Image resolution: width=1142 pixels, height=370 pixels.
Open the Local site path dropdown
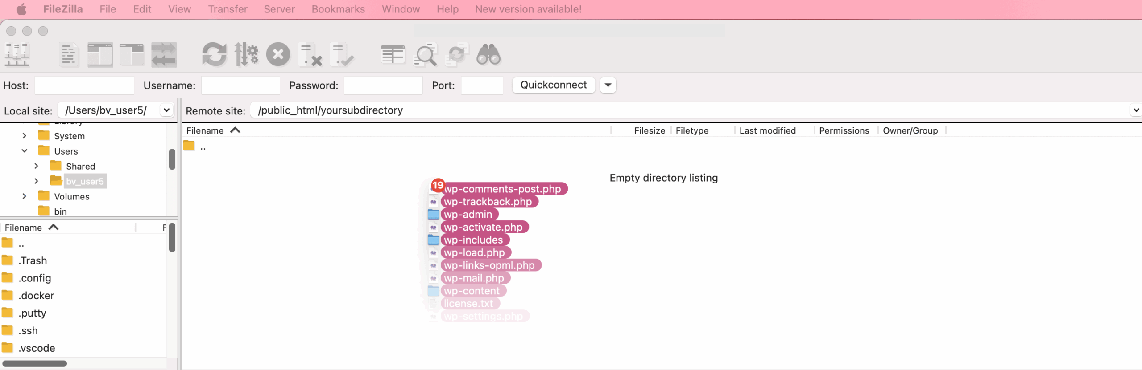click(166, 110)
